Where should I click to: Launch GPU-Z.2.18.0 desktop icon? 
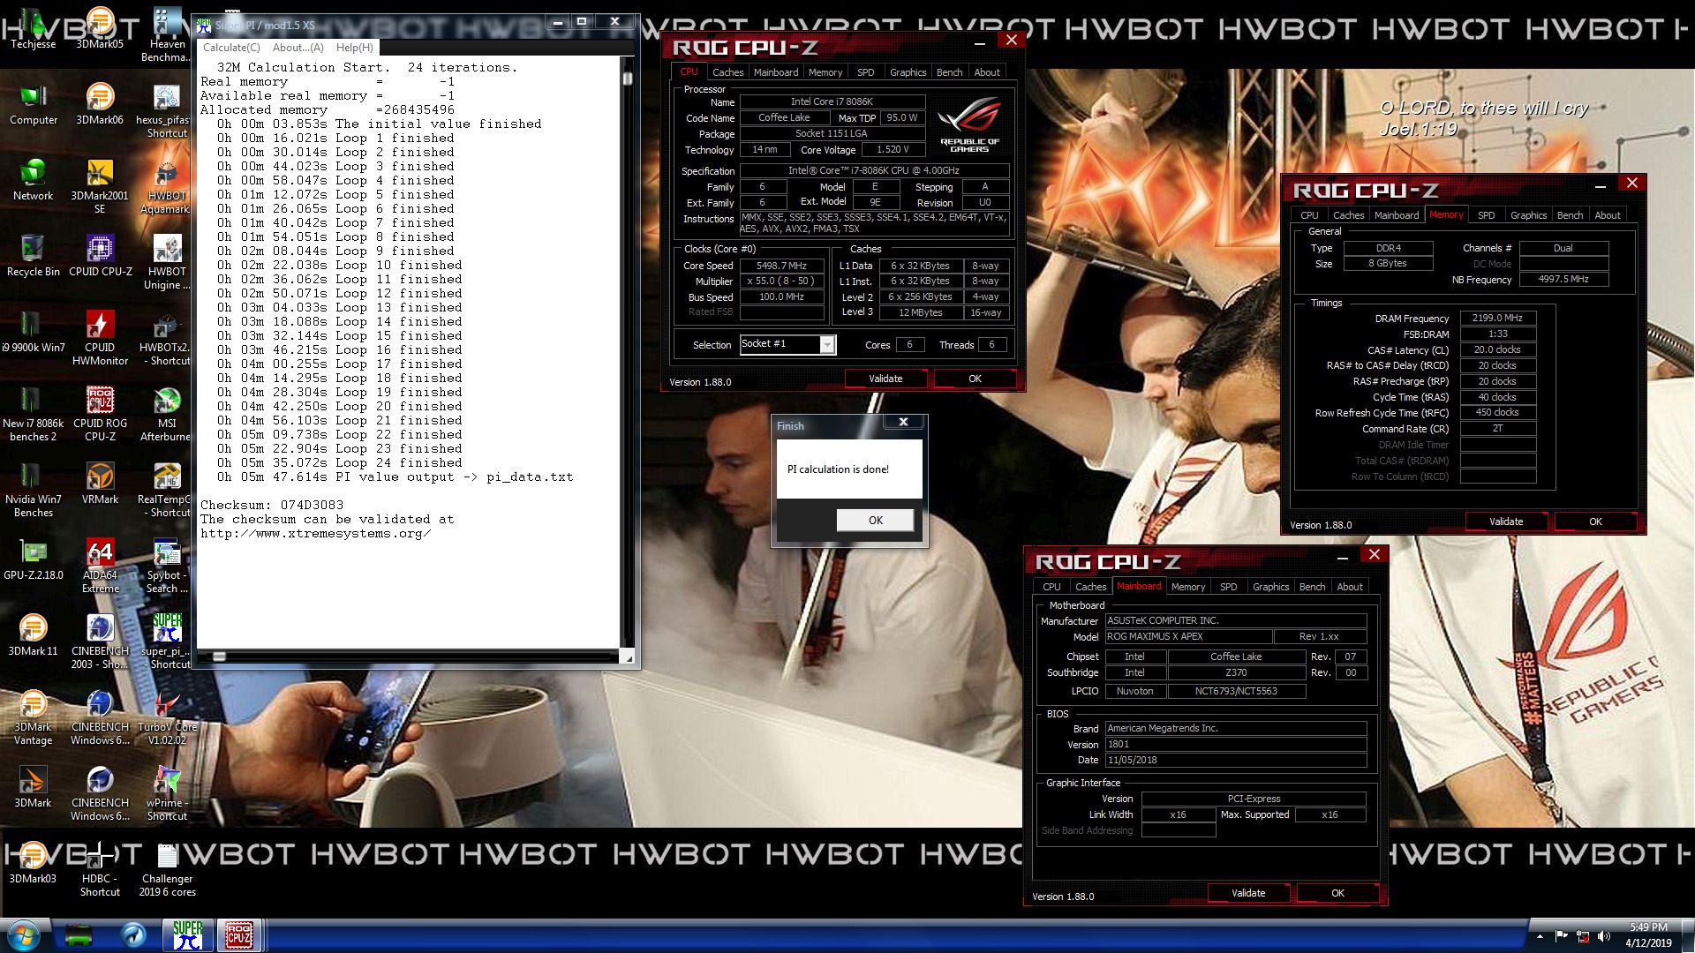(x=33, y=560)
